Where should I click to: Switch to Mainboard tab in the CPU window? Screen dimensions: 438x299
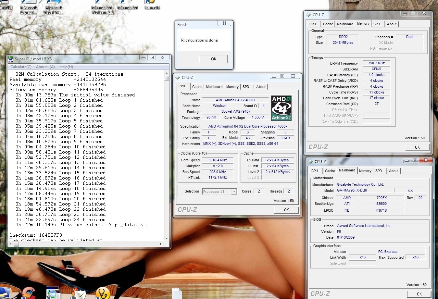[214, 87]
